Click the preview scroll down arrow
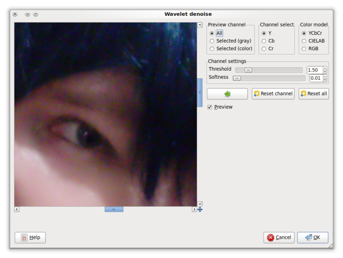 (200, 204)
